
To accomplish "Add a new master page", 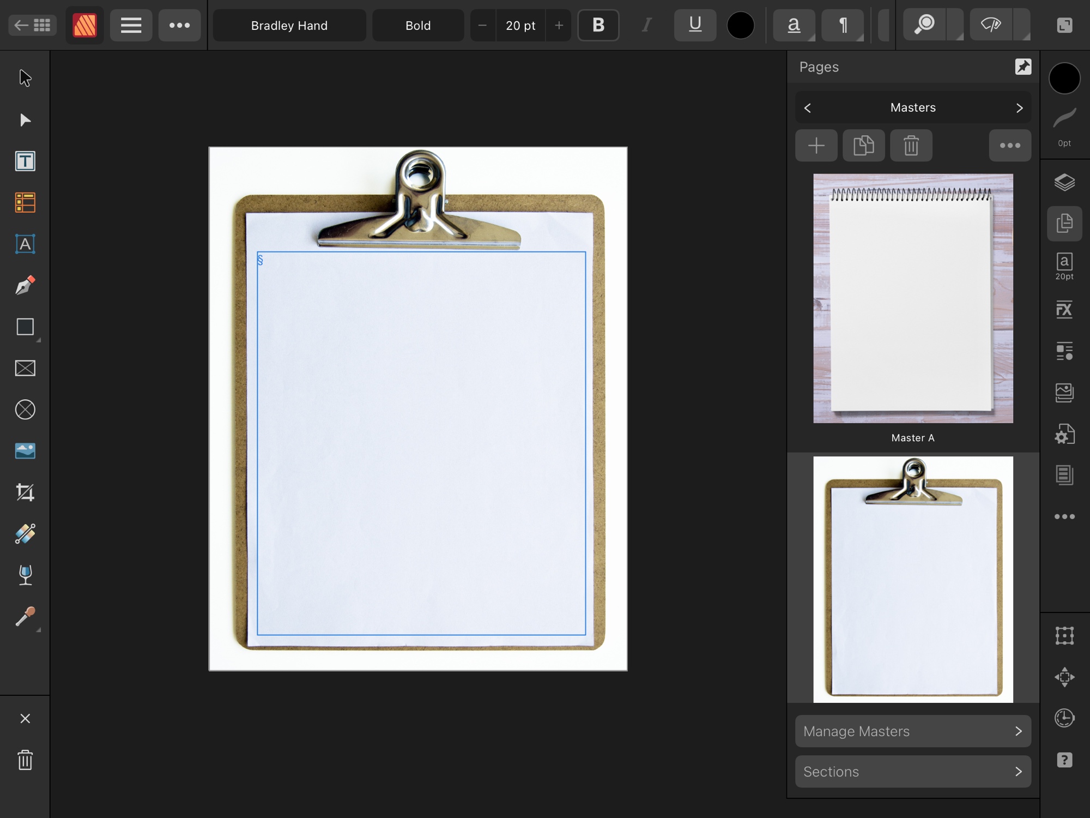I will 816,146.
